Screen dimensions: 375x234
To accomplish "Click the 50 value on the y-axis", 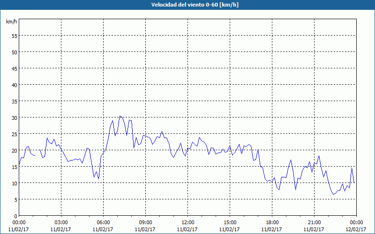I will tap(15, 52).
